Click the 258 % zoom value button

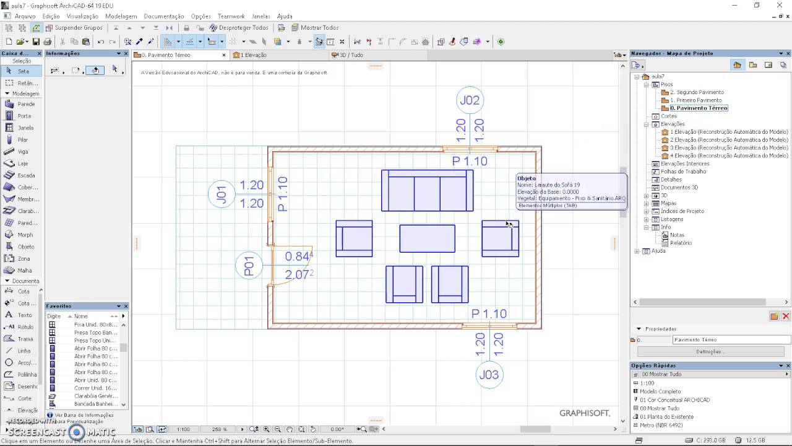tap(220, 429)
